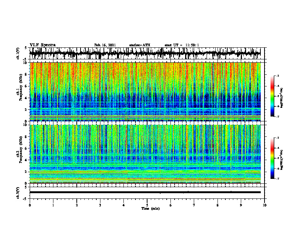Click the "-3" label on ch.1 colorbar
The height and width of the screenshot is (230, 298).
278,76
